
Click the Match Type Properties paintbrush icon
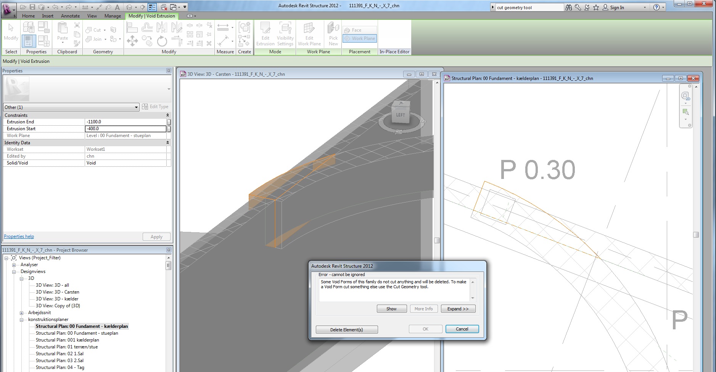pos(77,43)
